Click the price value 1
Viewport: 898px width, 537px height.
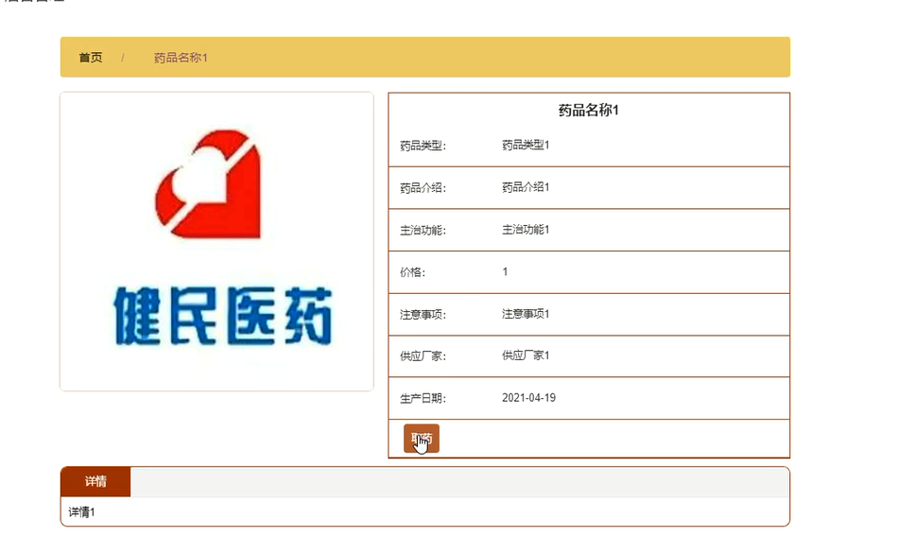[x=505, y=271]
